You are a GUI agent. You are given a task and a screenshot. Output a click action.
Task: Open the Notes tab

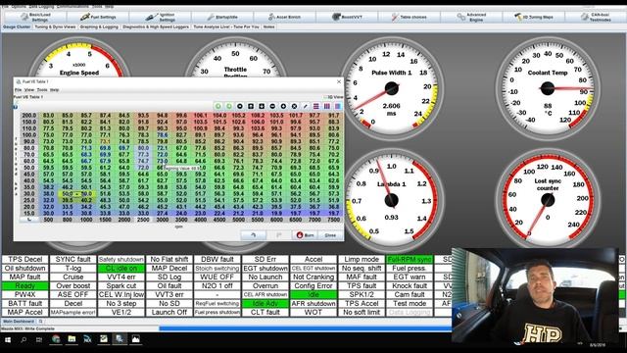[x=269, y=26]
